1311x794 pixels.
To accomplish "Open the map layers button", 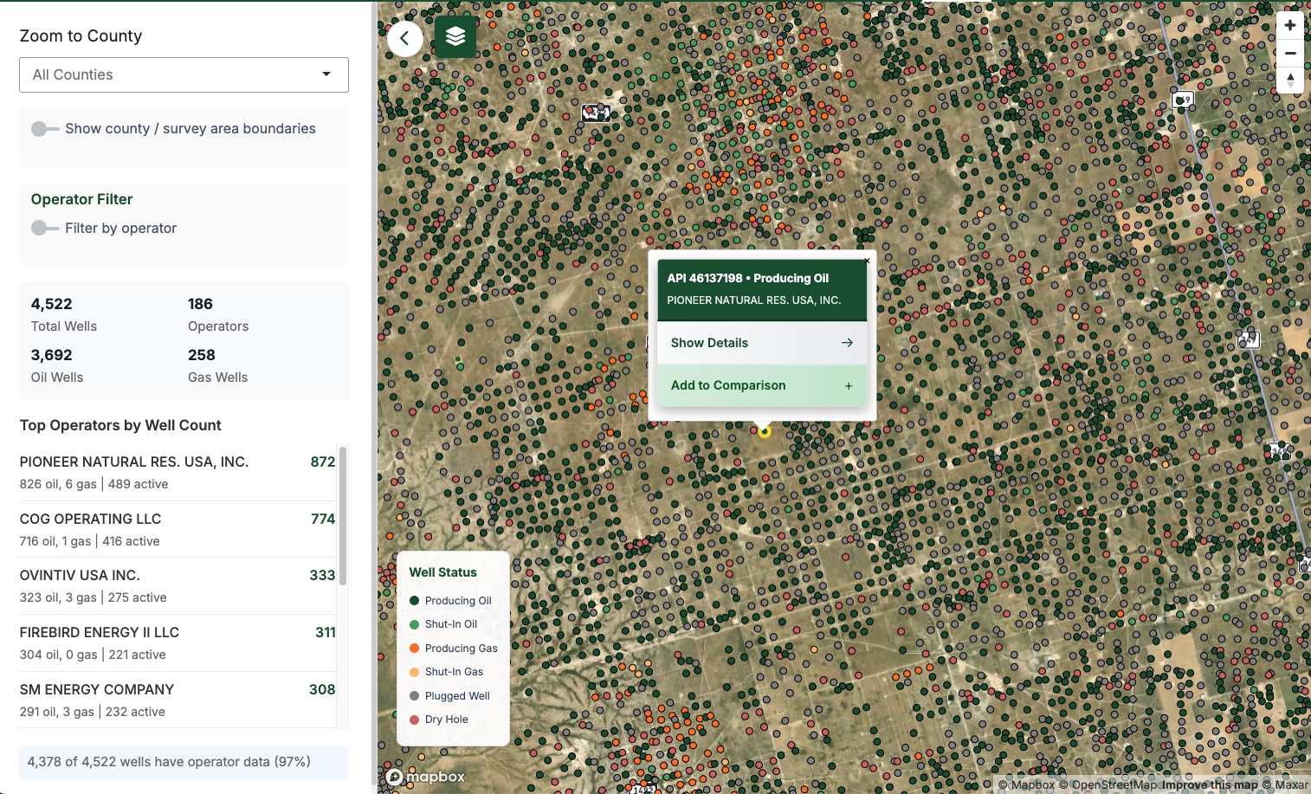I will (x=455, y=36).
